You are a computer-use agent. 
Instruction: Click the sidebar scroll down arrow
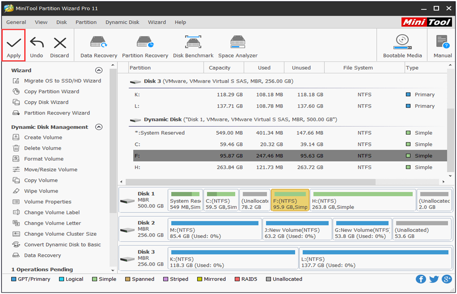[113, 271]
